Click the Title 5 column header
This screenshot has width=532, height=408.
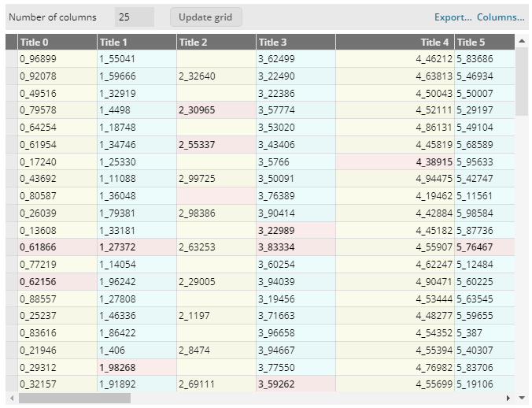click(x=475, y=43)
